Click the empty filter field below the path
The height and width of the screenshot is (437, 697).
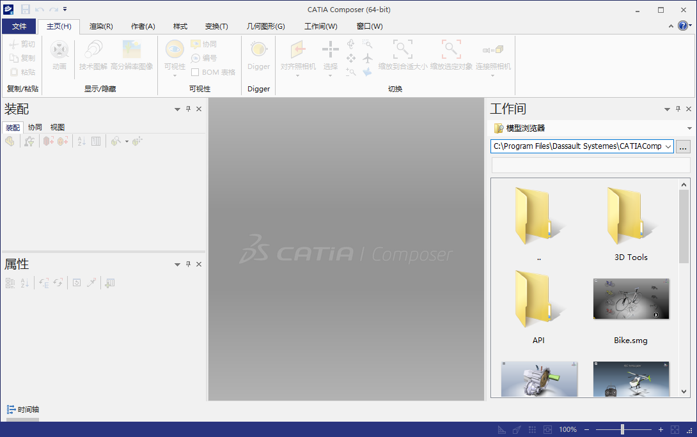click(x=591, y=165)
